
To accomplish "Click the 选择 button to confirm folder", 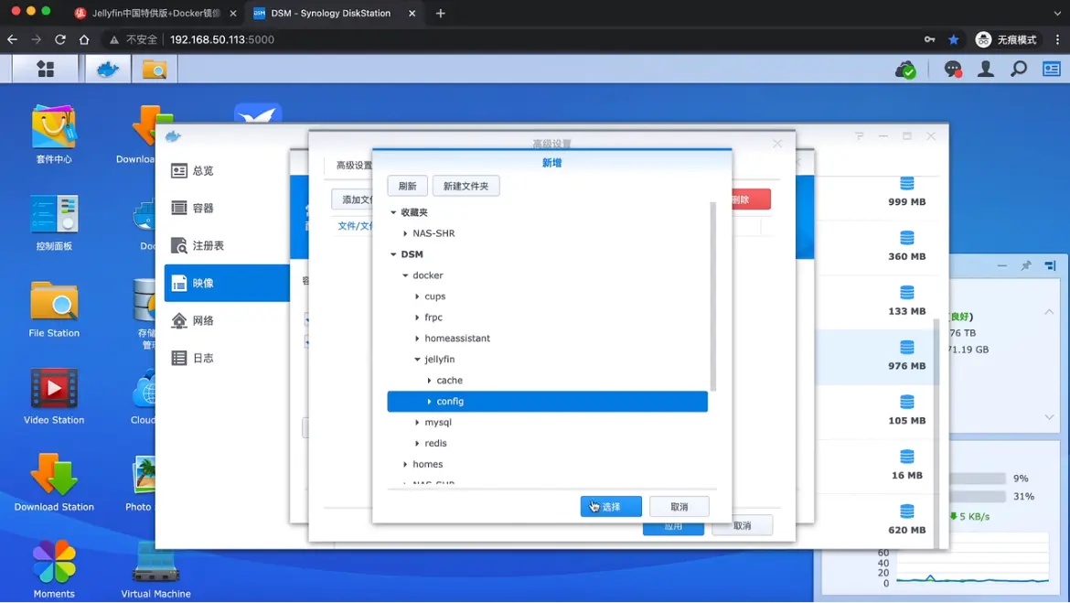I will click(x=611, y=507).
